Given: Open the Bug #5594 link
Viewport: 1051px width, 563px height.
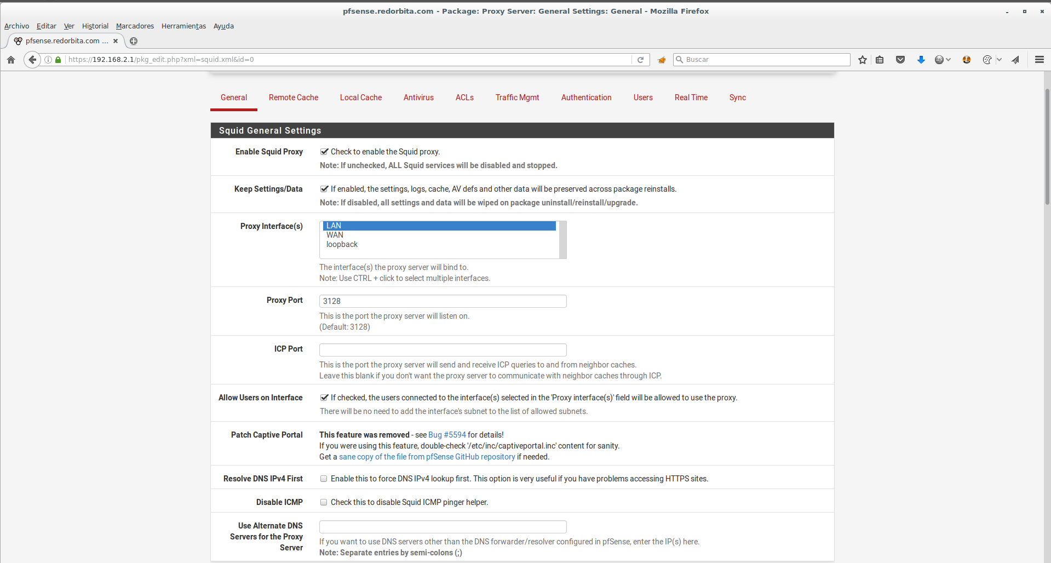Looking at the screenshot, I should pos(447,435).
